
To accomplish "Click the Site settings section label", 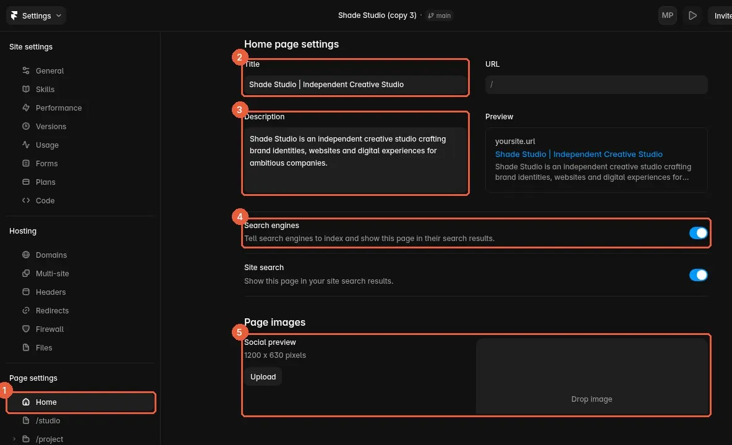I will point(31,46).
